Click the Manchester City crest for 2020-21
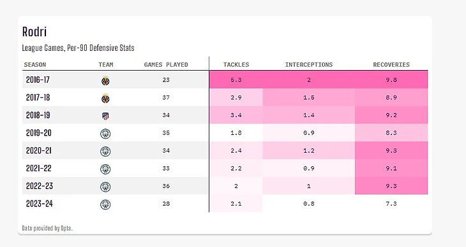Screen dimensions: 466x247 pos(105,152)
